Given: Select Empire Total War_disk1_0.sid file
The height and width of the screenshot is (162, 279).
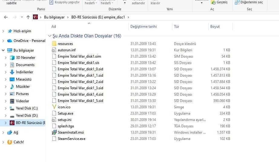Looking at the screenshot, I should (80, 69).
